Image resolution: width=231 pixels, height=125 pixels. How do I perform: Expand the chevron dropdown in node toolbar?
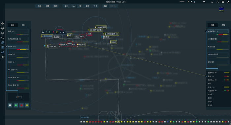pyautogui.click(x=61, y=32)
